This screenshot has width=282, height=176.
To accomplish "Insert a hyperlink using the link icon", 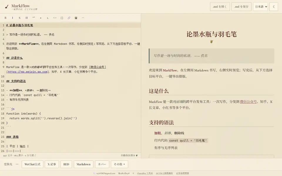I will pos(69,18).
